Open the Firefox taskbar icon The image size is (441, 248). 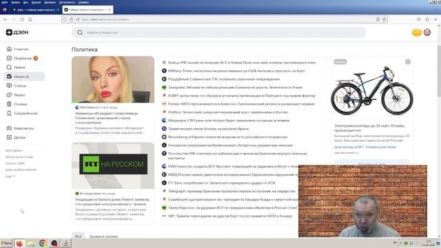pyautogui.click(x=19, y=243)
